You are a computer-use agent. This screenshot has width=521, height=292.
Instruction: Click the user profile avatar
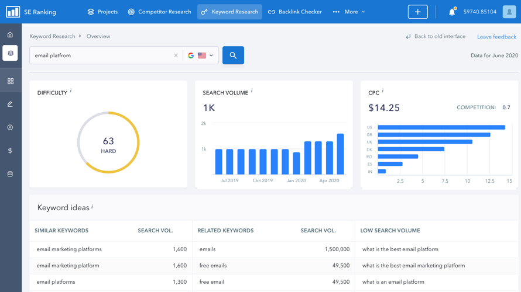[509, 12]
